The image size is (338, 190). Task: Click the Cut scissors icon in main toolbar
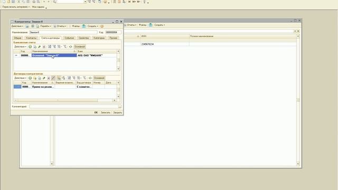tap(19, 2)
